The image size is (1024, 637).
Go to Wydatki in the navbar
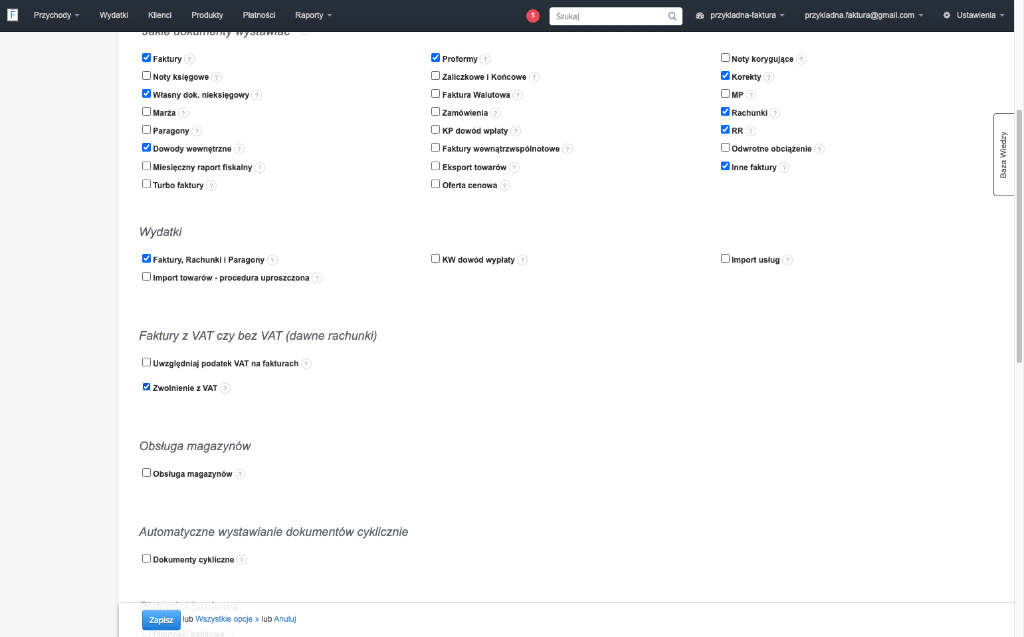(114, 15)
